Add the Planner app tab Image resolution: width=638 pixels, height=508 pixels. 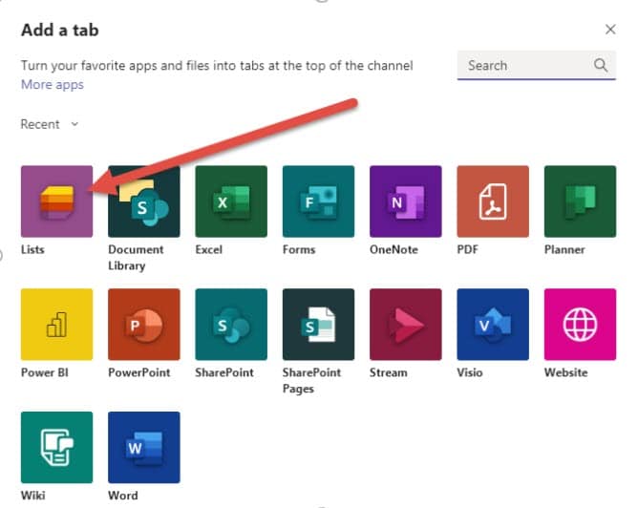(x=581, y=201)
